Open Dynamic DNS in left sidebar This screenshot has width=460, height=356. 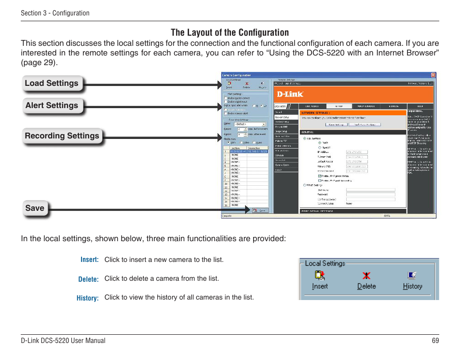tap(286, 127)
